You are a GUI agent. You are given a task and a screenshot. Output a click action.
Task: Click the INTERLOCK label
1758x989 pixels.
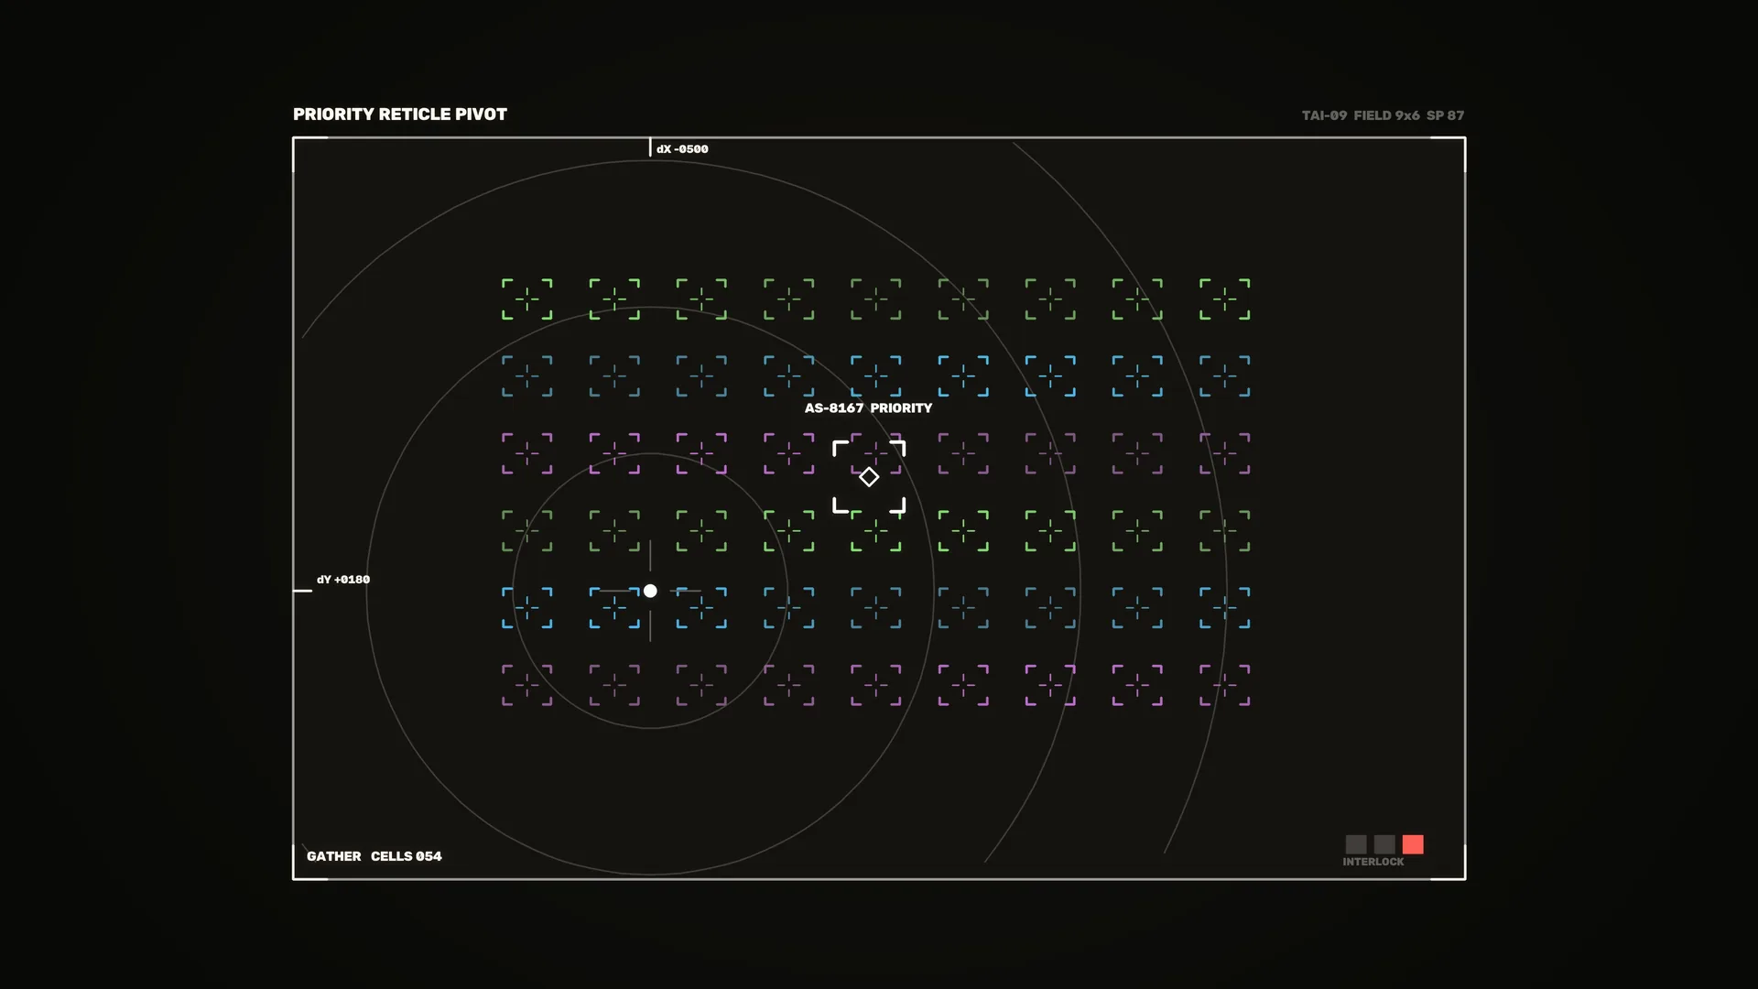pos(1373,862)
